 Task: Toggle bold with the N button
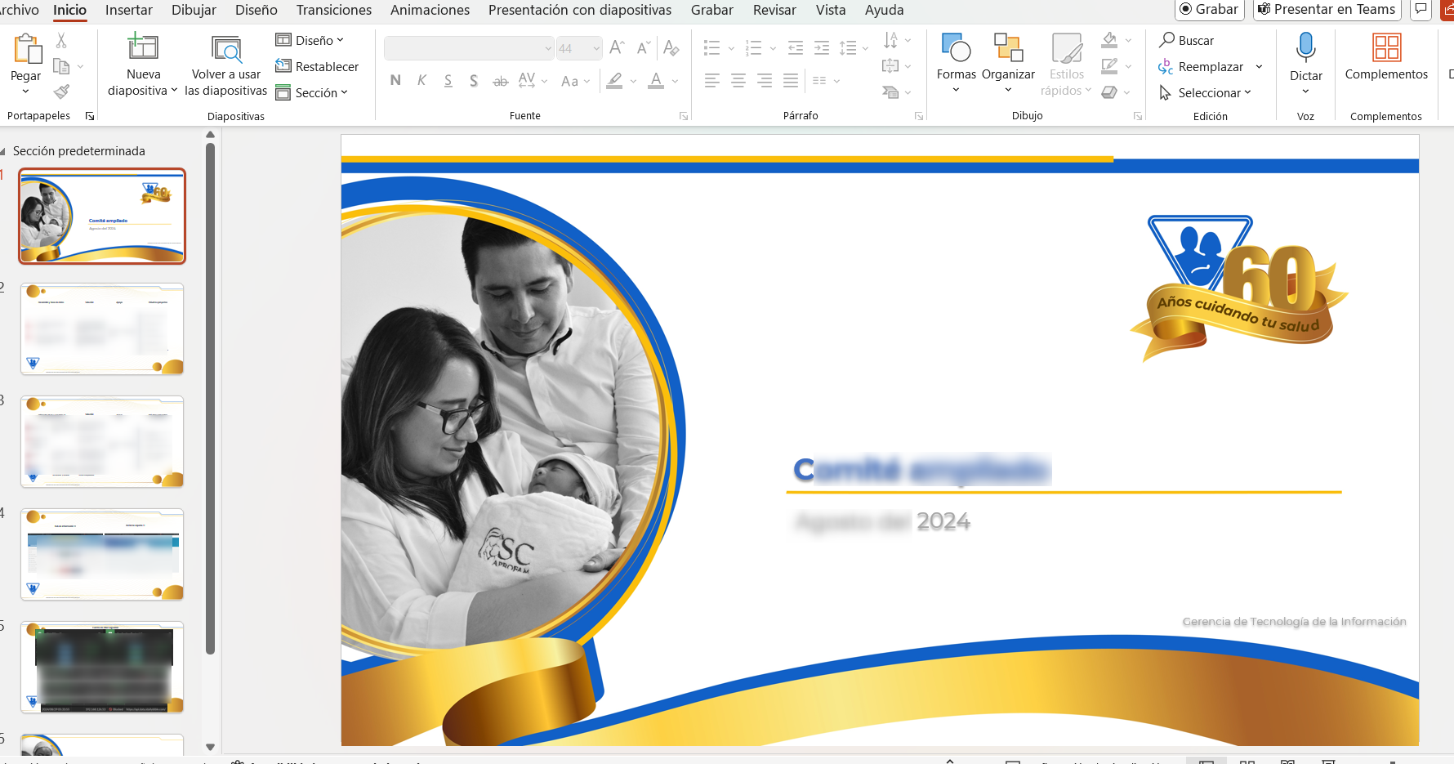395,80
